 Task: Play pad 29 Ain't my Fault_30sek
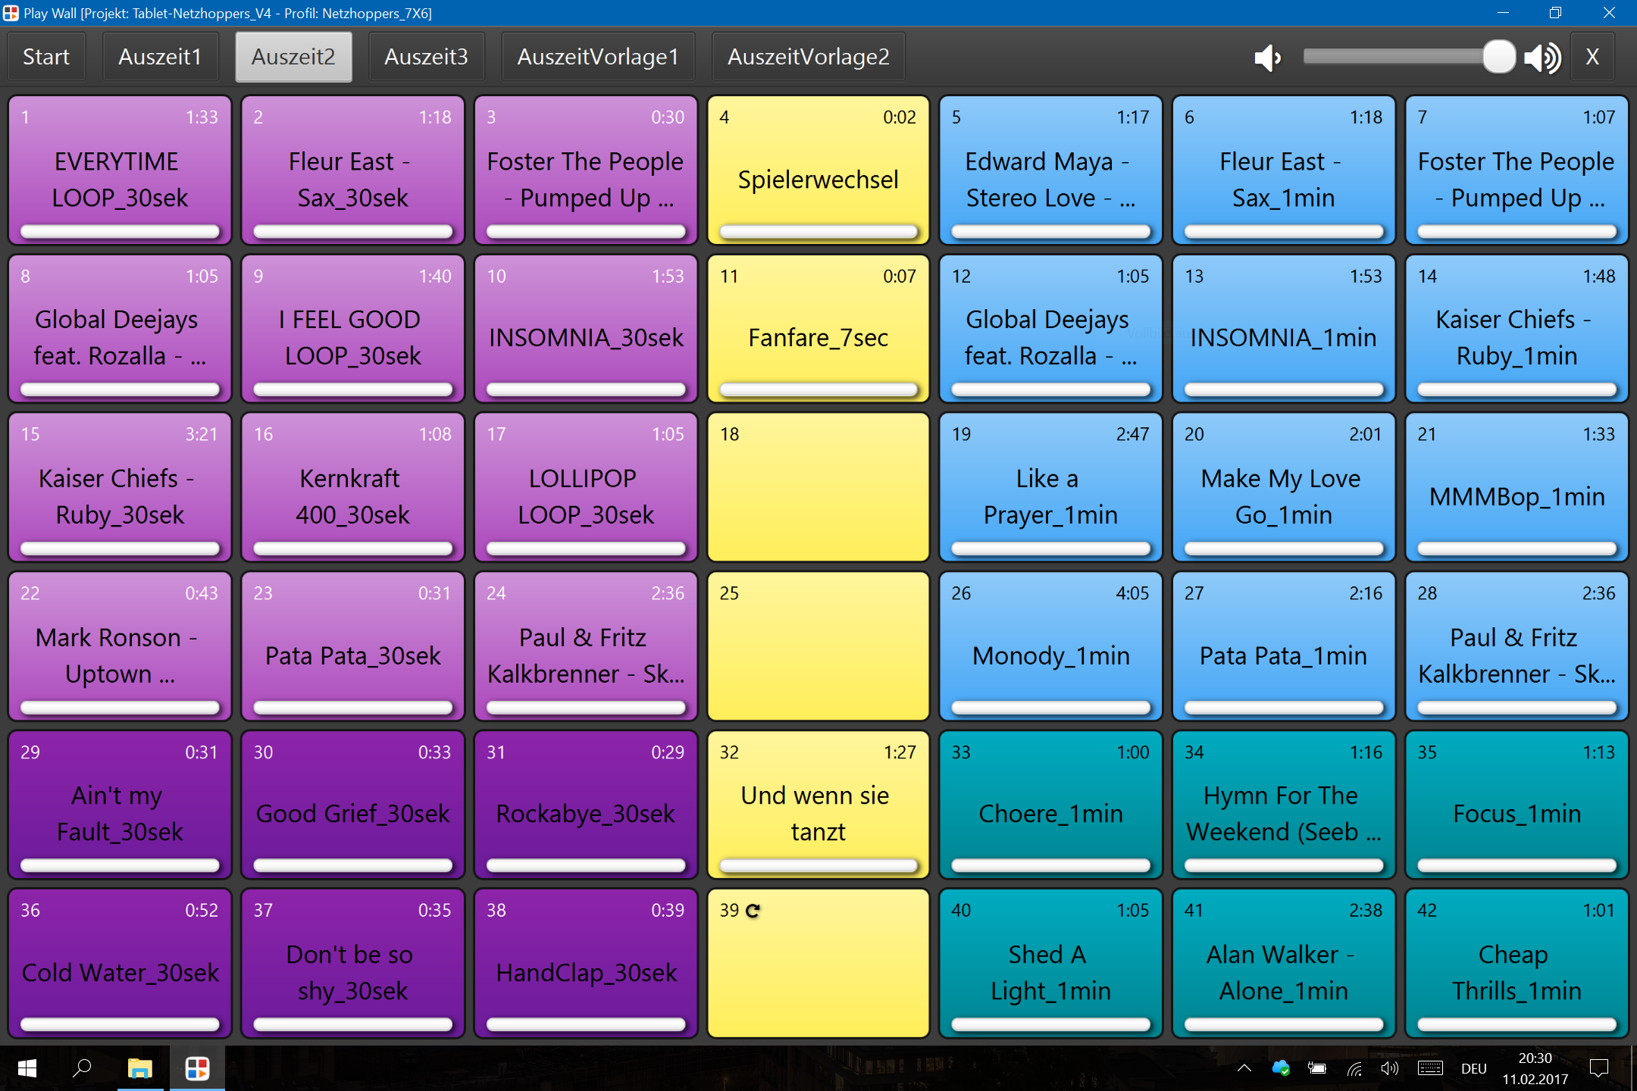point(120,805)
